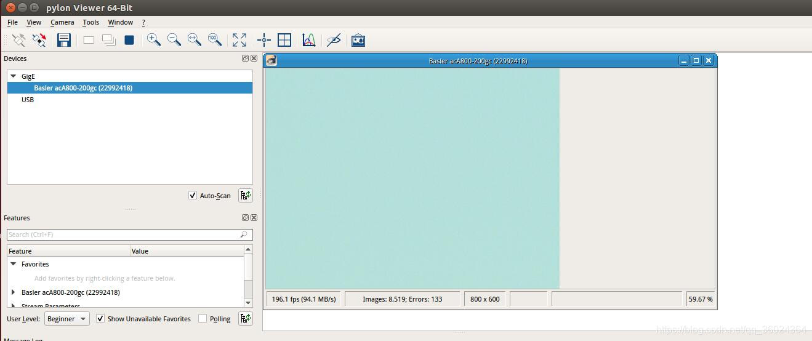
Task: Open the Tools menu
Action: 90,22
